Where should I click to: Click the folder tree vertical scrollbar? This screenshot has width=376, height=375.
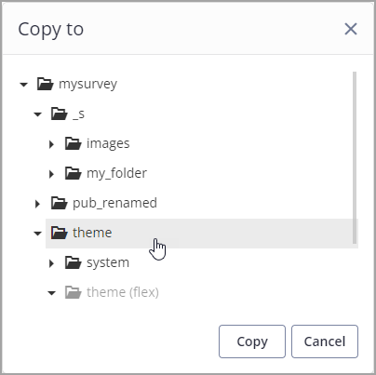coord(355,157)
